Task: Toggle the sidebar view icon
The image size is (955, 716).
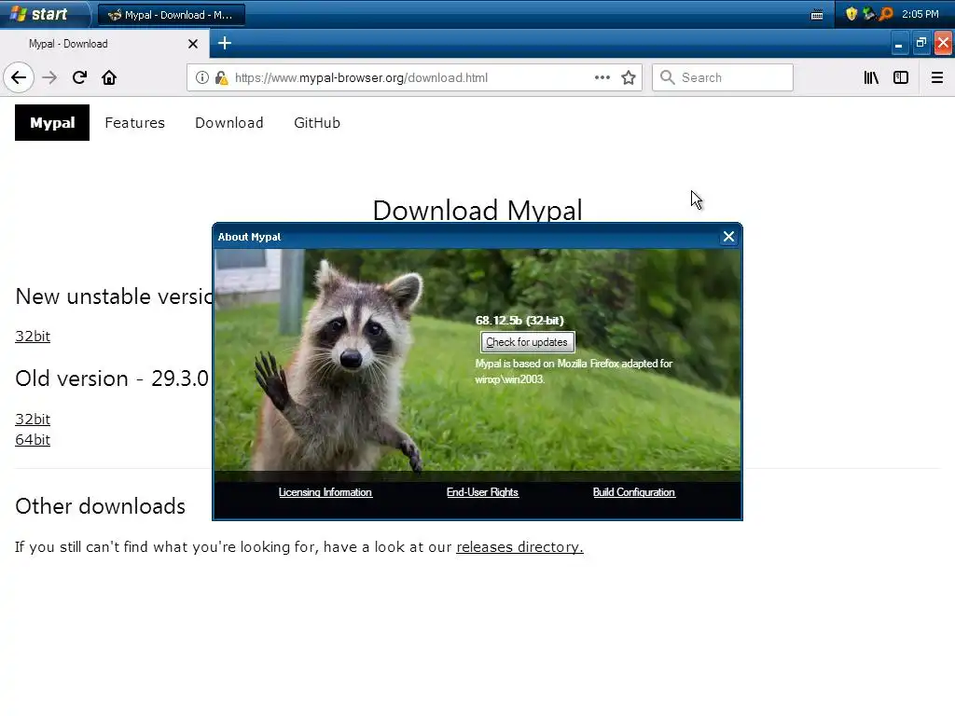Action: (x=901, y=77)
